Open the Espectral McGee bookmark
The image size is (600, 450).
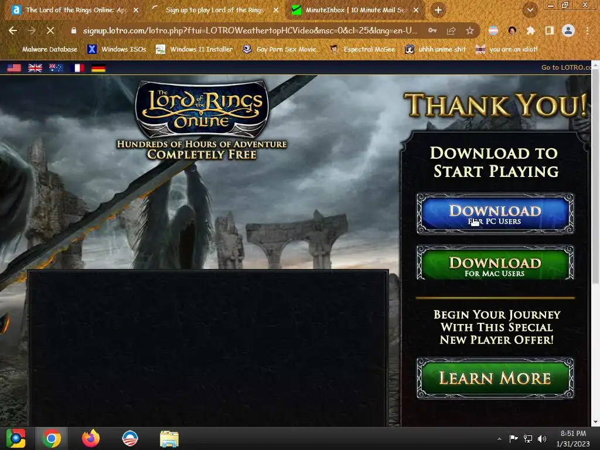363,49
